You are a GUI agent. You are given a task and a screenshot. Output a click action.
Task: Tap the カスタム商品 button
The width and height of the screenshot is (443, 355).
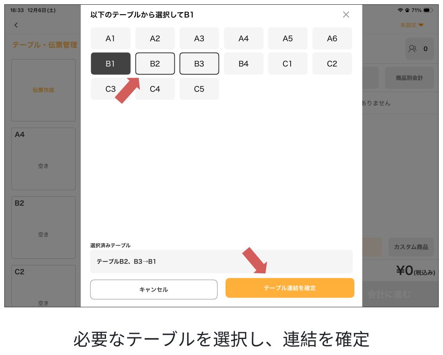pos(411,247)
